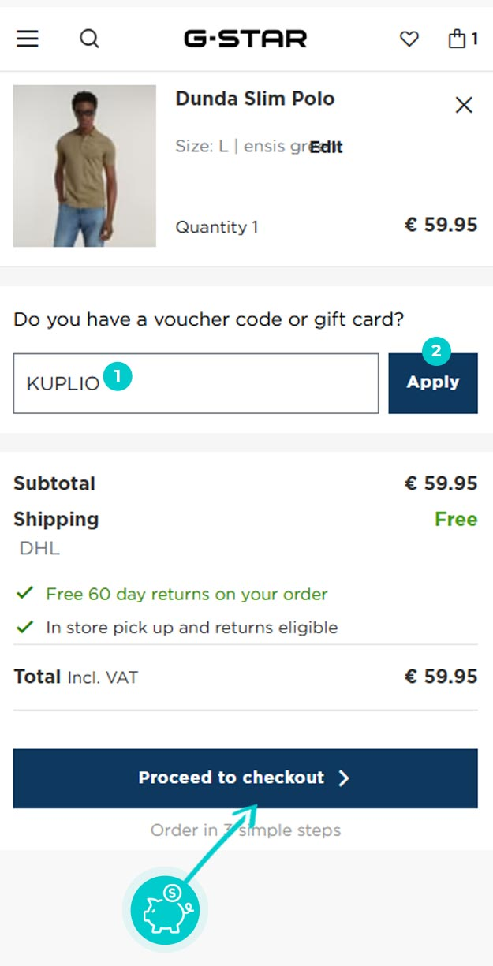Screen dimensions: 493x966
Task: Remove Dunda Slim Polo with X
Action: [x=464, y=104]
